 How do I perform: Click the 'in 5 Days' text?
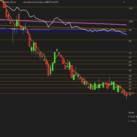[x=132, y=121]
